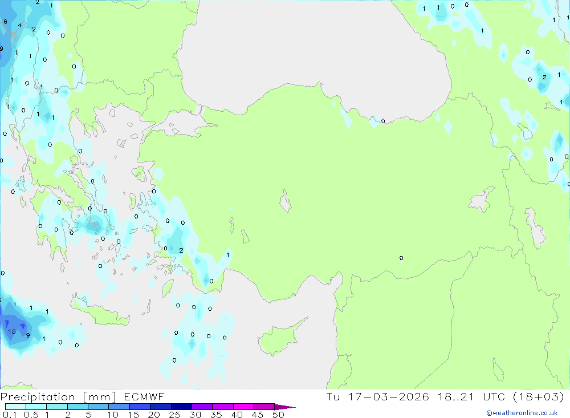Select the '4' precipitation value on the map

point(19,26)
